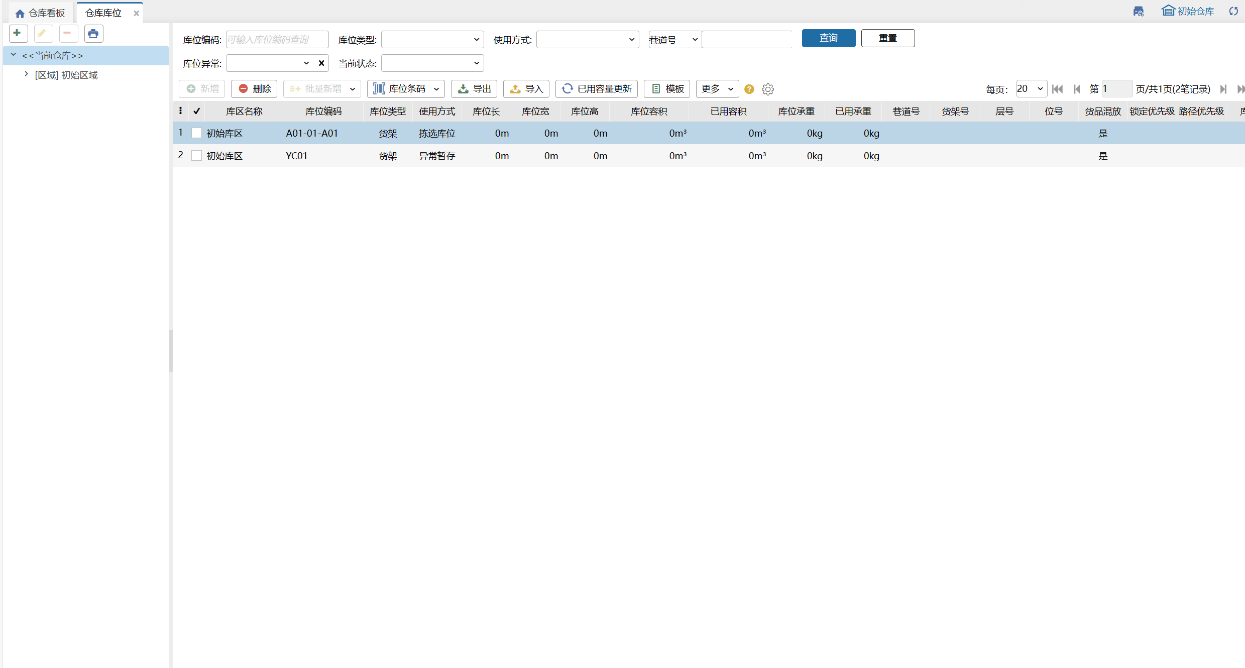Open the 巷道号 selector dropdown
1245x668 pixels.
tap(674, 39)
